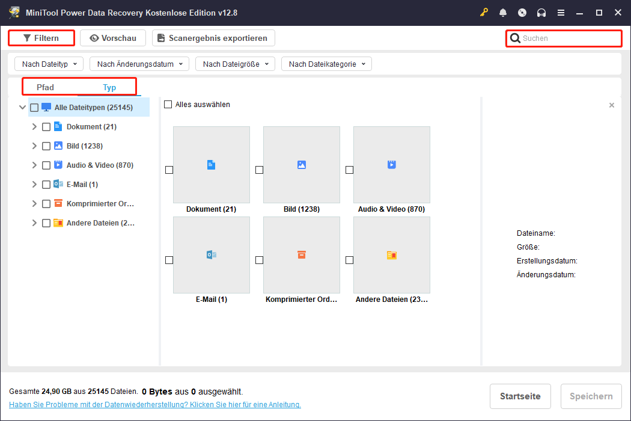Select checkbox beside Dokument thumbnail
631x421 pixels.
pos(169,170)
